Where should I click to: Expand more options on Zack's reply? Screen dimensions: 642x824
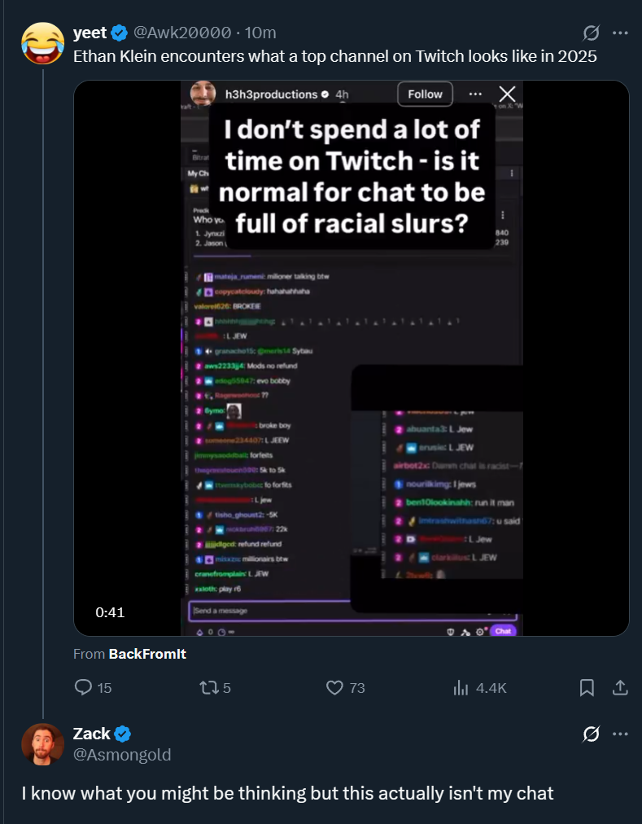pos(620,734)
